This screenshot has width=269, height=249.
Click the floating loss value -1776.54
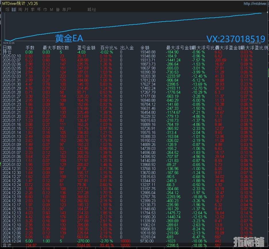coord(173,92)
